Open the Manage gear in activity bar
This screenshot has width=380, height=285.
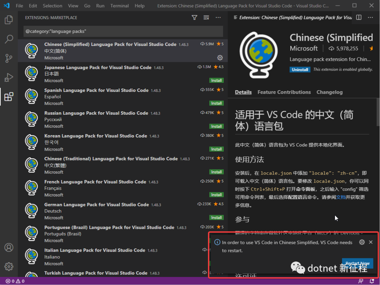click(x=9, y=266)
